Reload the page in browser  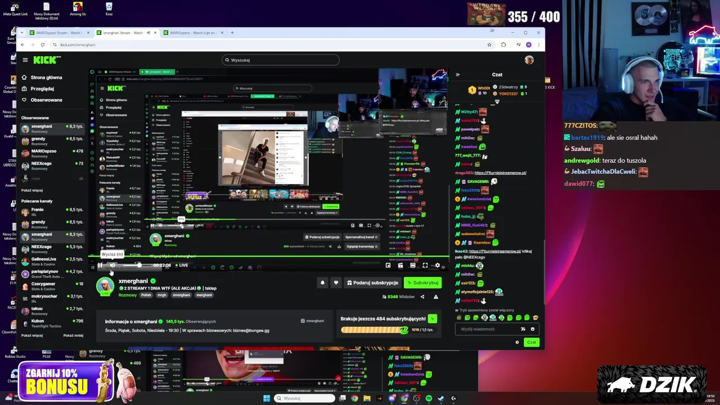click(42, 45)
